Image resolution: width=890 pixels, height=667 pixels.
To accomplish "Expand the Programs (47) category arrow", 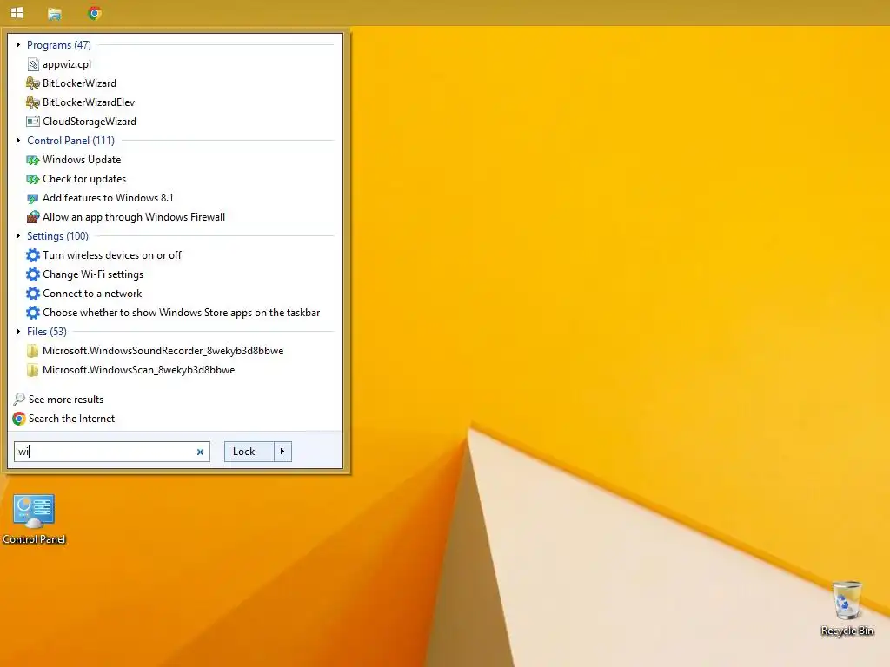I will [x=18, y=45].
